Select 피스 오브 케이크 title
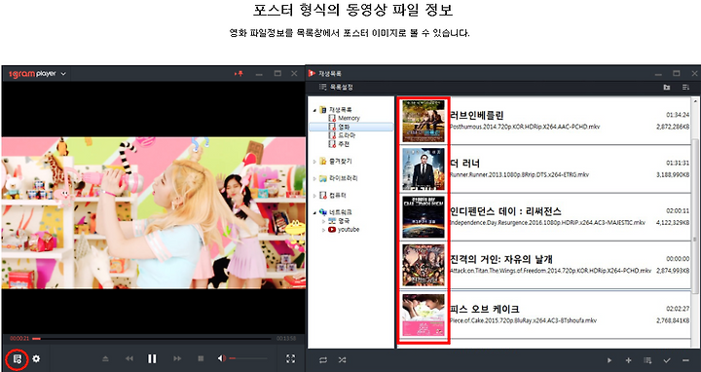This screenshot has width=701, height=372. (x=485, y=309)
